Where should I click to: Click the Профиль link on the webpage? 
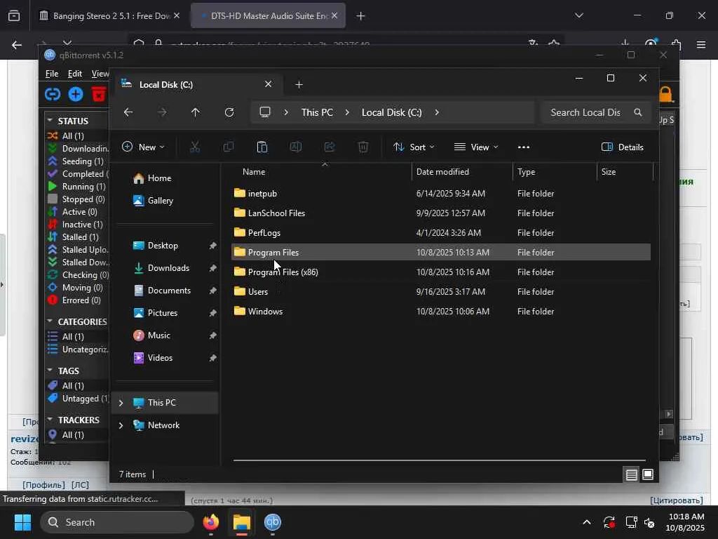pyautogui.click(x=44, y=484)
